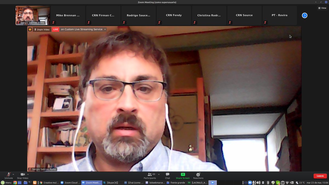
Task: Open audio options arrow next to Unmute
Action: pyautogui.click(x=13, y=174)
